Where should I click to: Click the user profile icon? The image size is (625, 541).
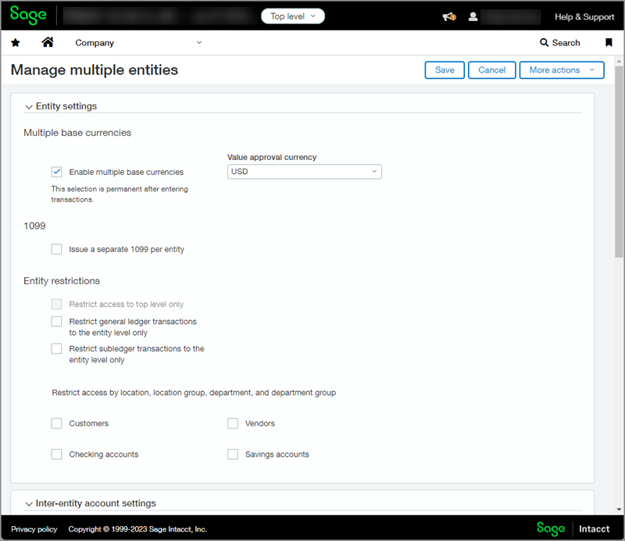click(473, 16)
